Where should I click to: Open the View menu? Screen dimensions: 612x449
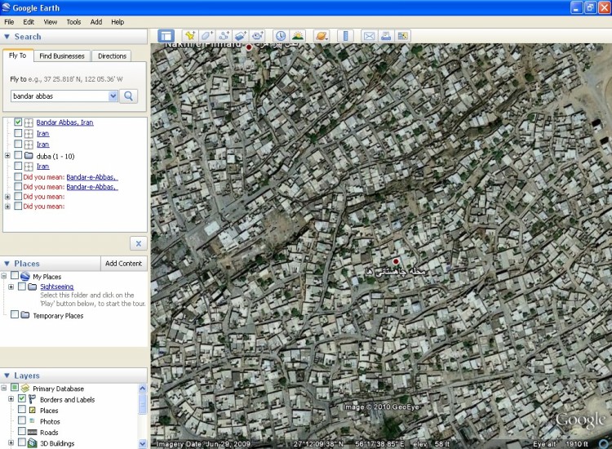50,22
